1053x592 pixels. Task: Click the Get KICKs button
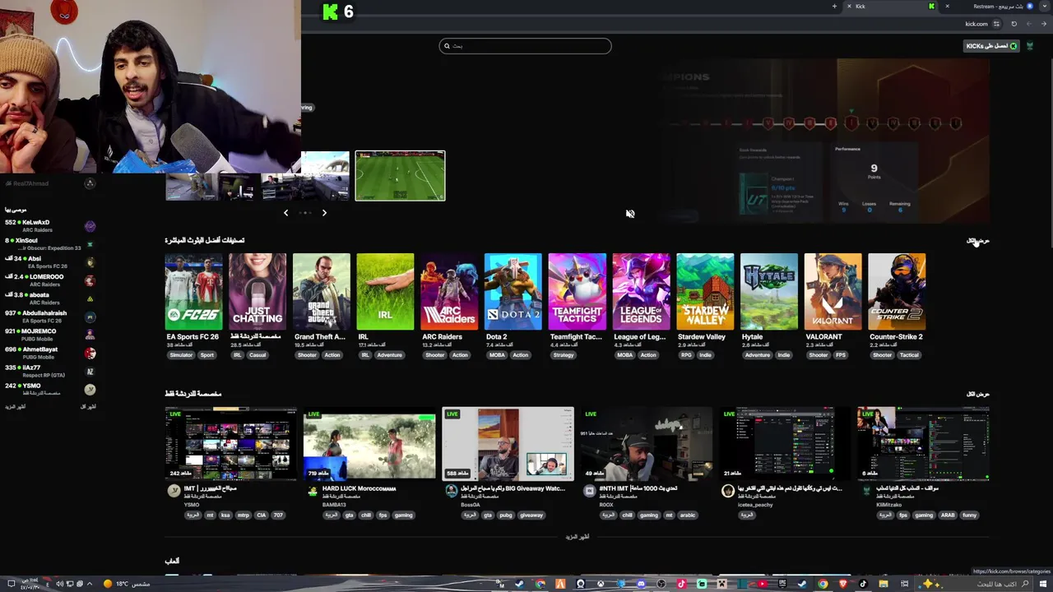click(x=991, y=46)
